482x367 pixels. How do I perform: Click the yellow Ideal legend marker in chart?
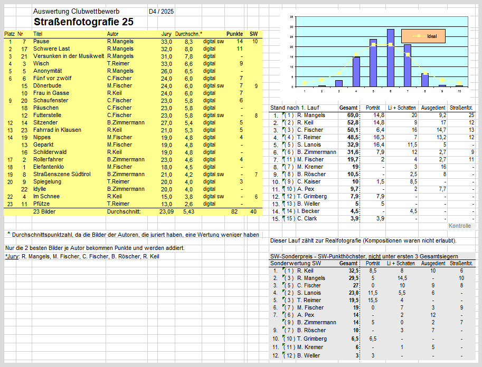418,36
